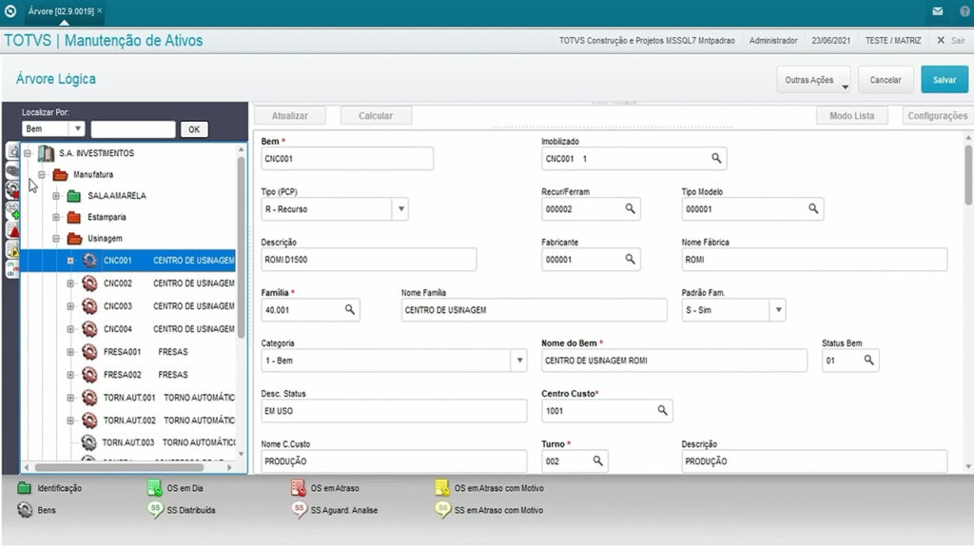Click the gear icon of FRESA001
The width and height of the screenshot is (974, 548).
tap(89, 352)
